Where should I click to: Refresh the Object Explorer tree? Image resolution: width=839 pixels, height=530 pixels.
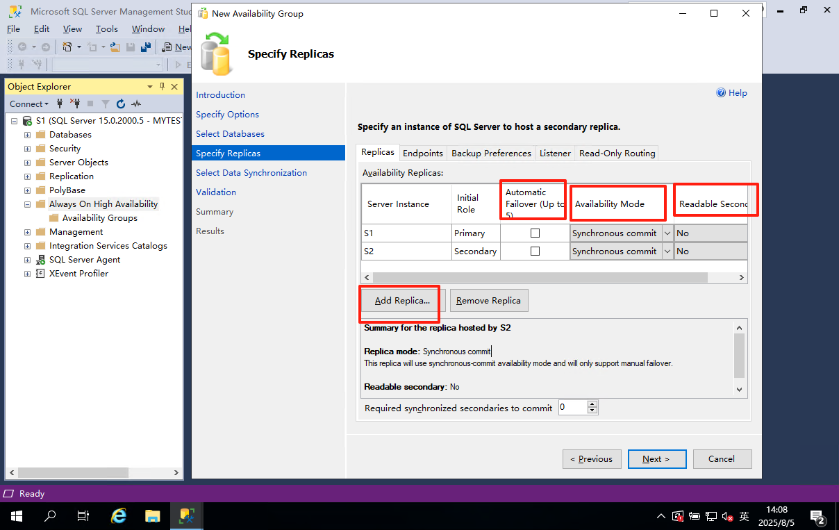121,103
